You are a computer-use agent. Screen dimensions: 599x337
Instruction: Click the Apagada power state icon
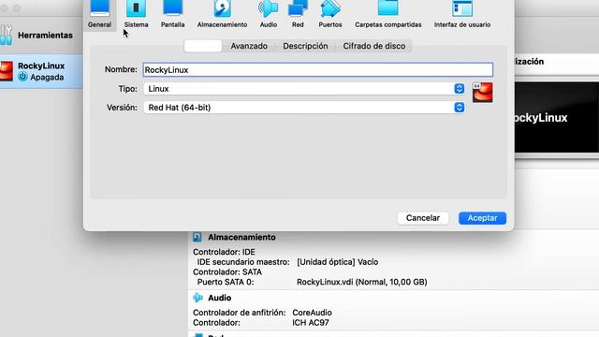[22, 77]
